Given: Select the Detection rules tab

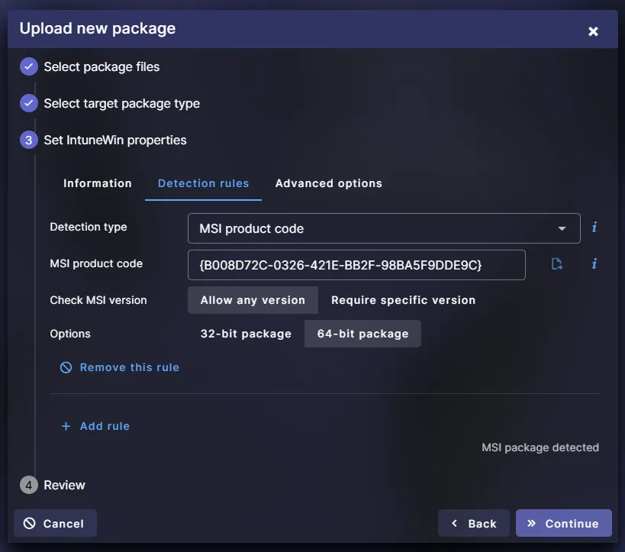Looking at the screenshot, I should click(203, 183).
